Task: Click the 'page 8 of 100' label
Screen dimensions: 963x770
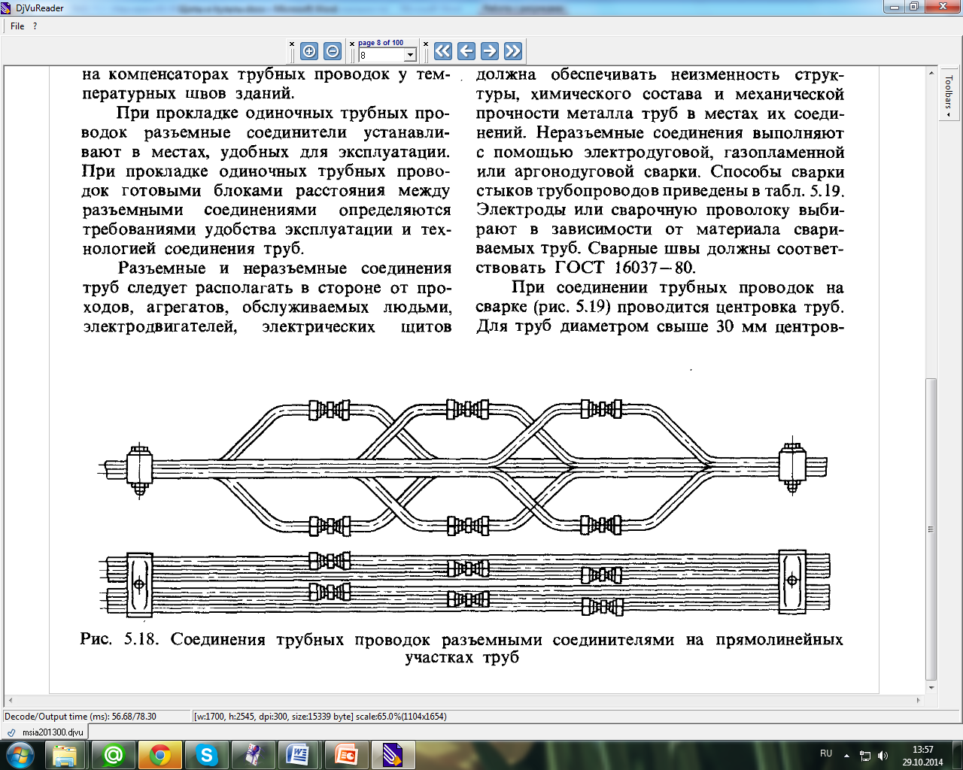Action: (381, 43)
